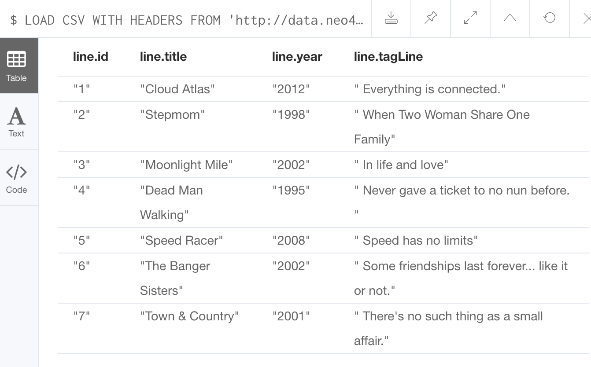Select the "Stepmom" title cell

[x=173, y=115]
